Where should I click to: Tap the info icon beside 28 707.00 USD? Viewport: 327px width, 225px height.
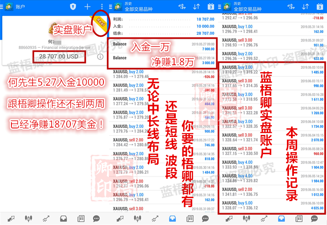100,57
